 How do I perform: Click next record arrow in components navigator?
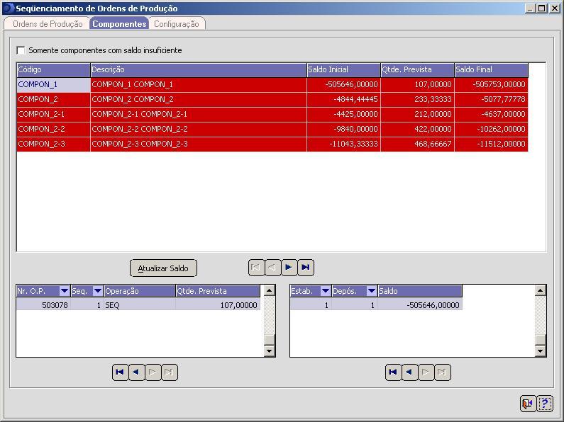(x=289, y=268)
